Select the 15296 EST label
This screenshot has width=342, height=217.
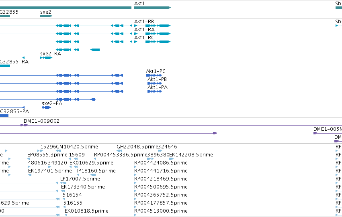tap(48, 147)
